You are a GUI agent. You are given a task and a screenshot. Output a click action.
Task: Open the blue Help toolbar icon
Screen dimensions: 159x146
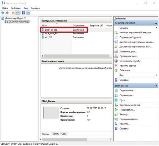23,13
